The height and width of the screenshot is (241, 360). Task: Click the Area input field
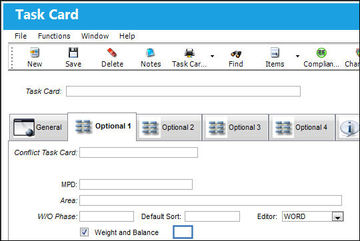[211, 200]
